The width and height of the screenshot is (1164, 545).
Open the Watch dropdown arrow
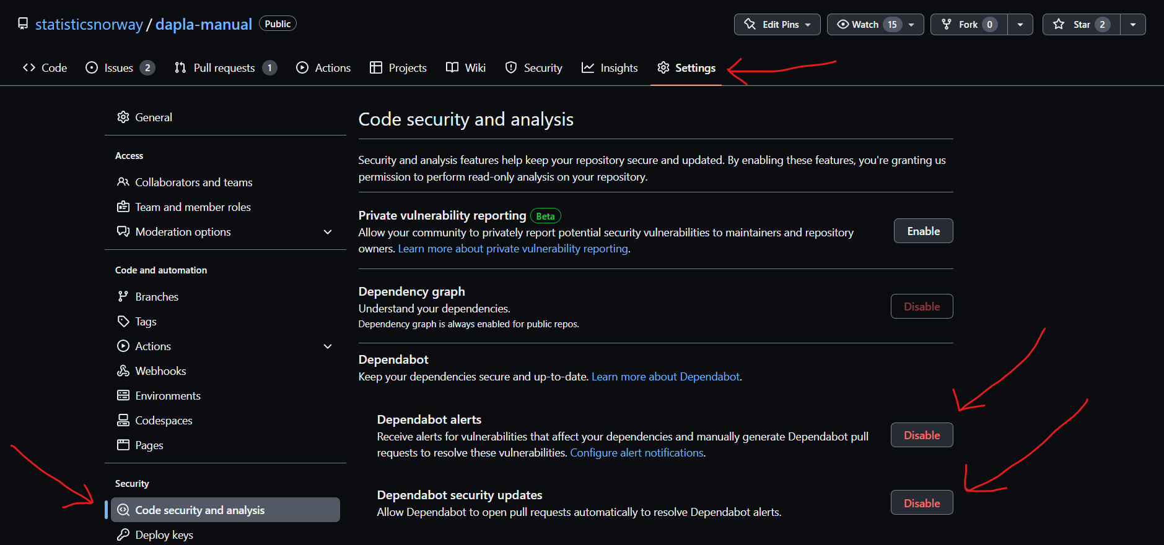[x=911, y=25]
